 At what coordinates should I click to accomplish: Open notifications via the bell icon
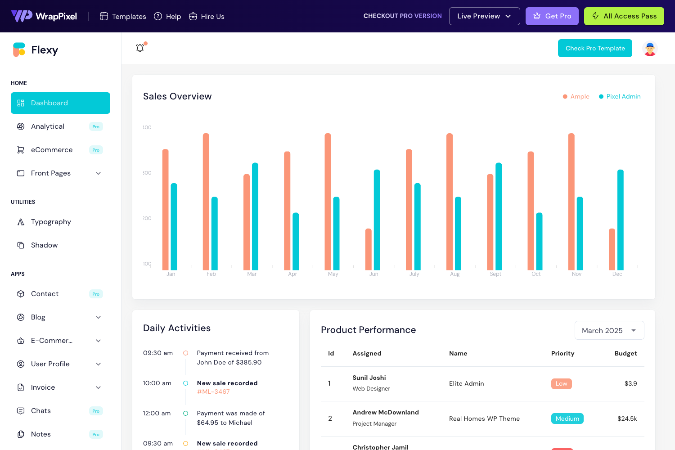140,48
